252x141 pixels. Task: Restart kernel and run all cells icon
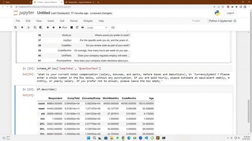click(x=83, y=27)
